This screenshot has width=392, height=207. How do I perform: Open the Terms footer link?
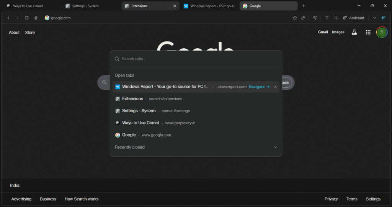(x=352, y=199)
